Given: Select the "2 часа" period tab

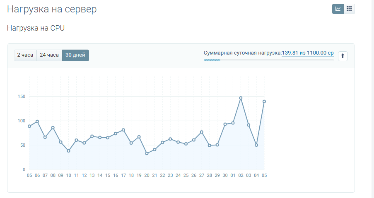Looking at the screenshot, I should 25,55.
